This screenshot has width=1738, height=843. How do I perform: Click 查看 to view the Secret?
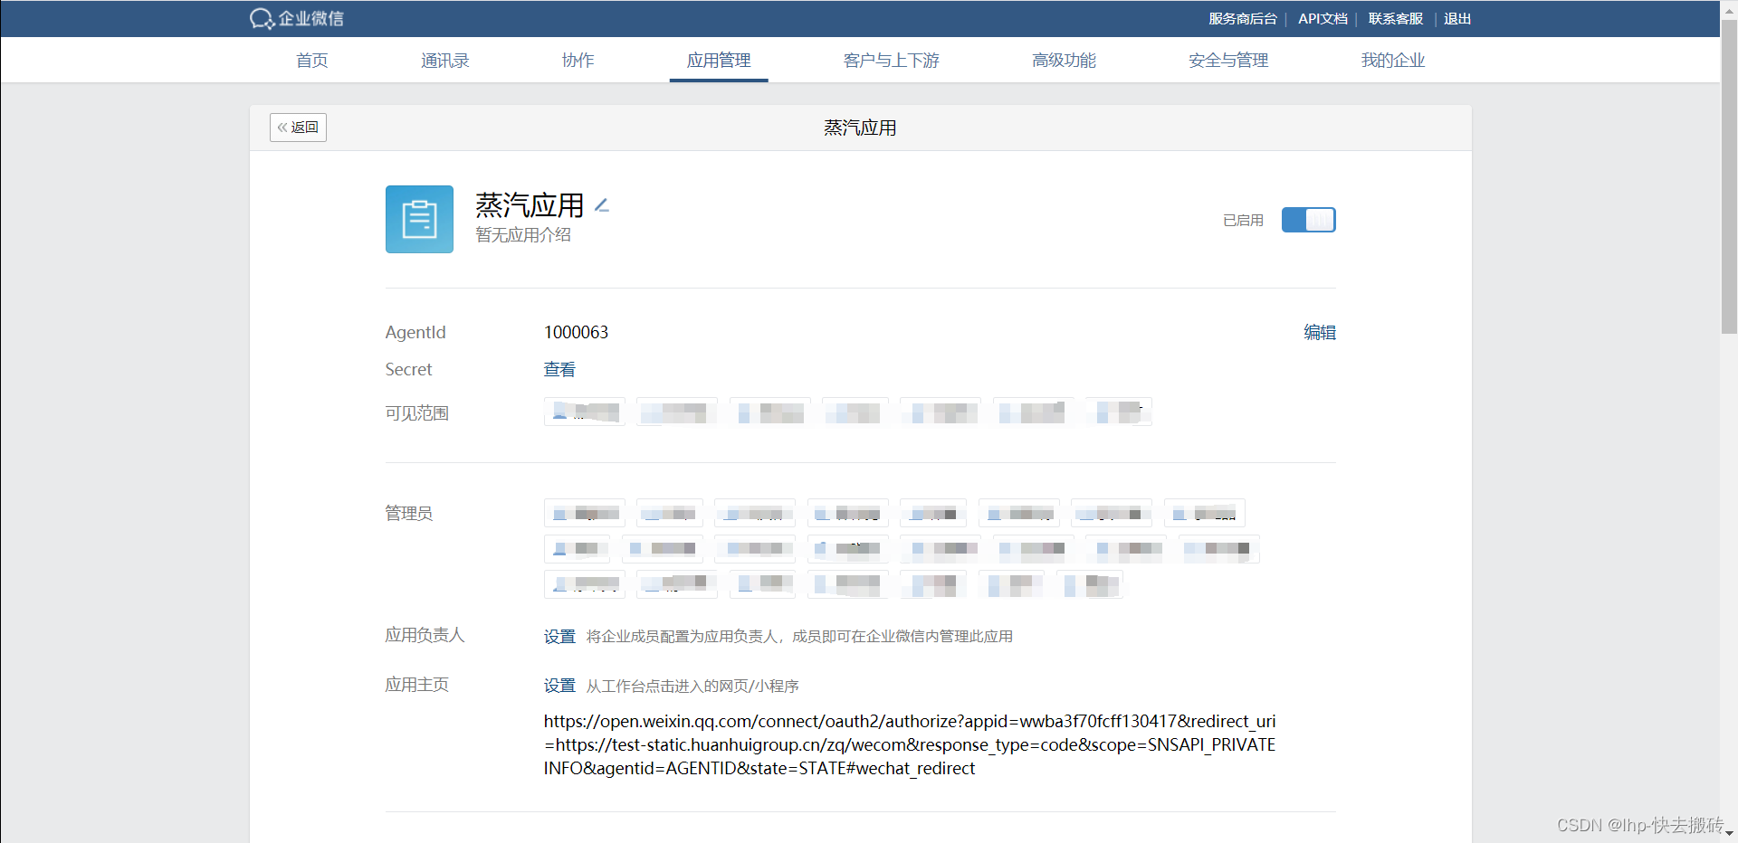559,369
